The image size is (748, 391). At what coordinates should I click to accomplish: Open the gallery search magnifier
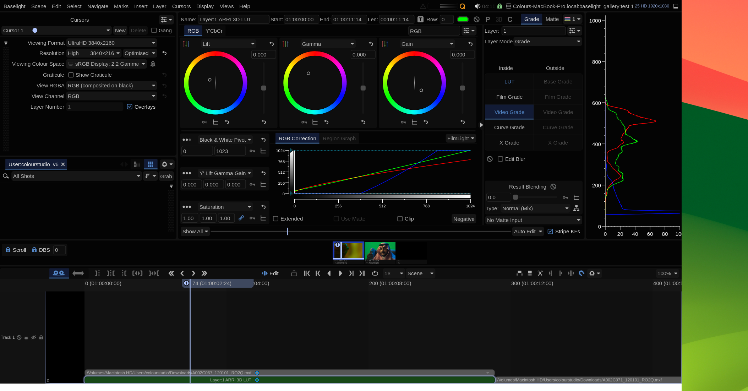6,176
